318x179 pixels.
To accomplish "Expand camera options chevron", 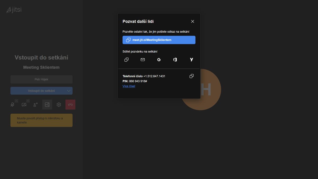I will point(28,101).
